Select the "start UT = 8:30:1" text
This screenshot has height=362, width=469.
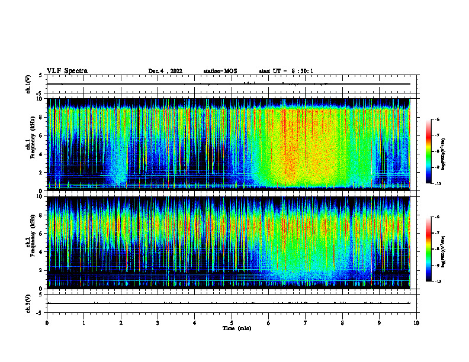click(286, 71)
